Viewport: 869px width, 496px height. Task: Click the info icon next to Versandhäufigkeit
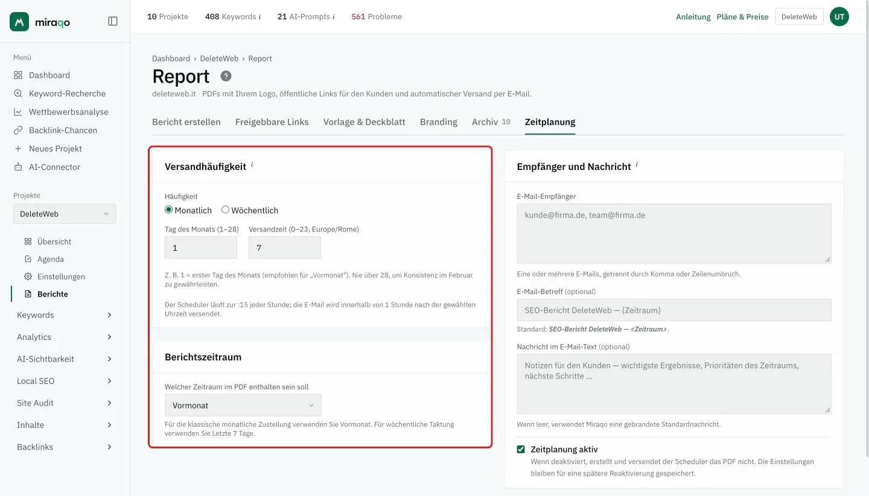(x=252, y=165)
